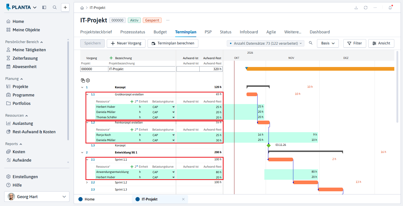Viewport: 403px width, 206px height.
Task: Open the Filter button
Action: point(355,43)
